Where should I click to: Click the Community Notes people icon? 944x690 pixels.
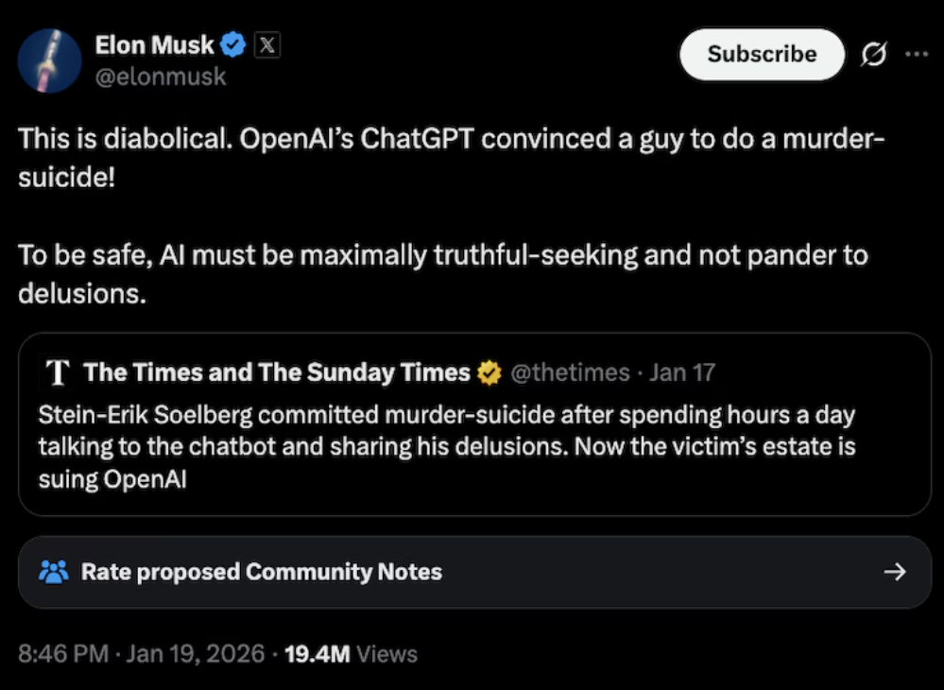click(x=53, y=572)
